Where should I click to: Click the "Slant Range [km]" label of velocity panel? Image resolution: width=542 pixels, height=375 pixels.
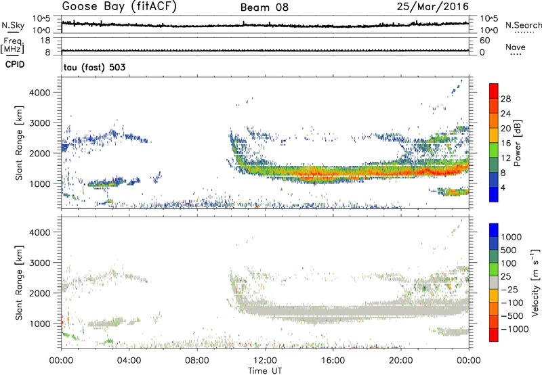19,282
